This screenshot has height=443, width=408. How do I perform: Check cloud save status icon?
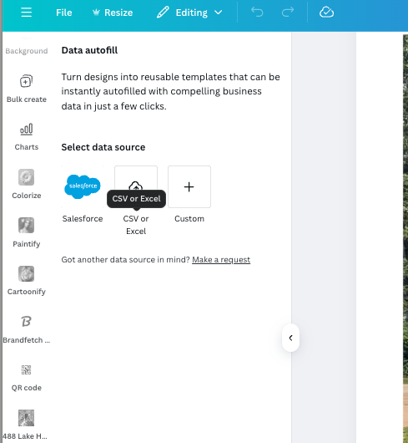click(x=326, y=13)
